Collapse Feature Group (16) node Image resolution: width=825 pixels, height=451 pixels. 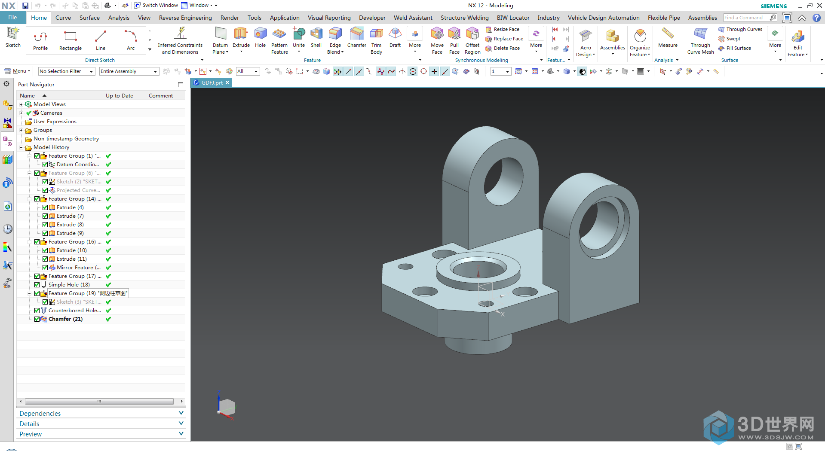(29, 242)
